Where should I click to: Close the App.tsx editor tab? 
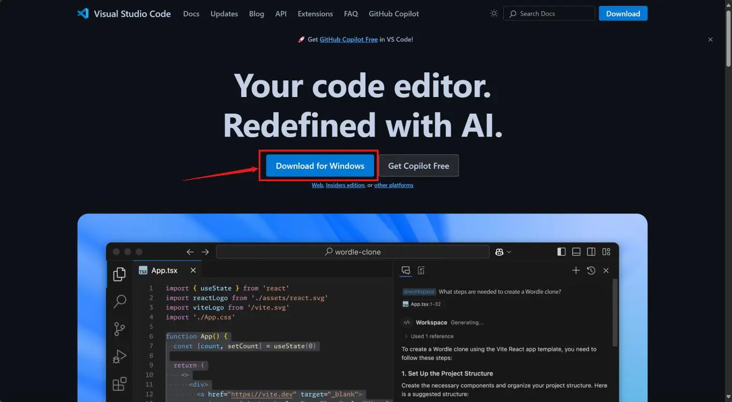[193, 271]
